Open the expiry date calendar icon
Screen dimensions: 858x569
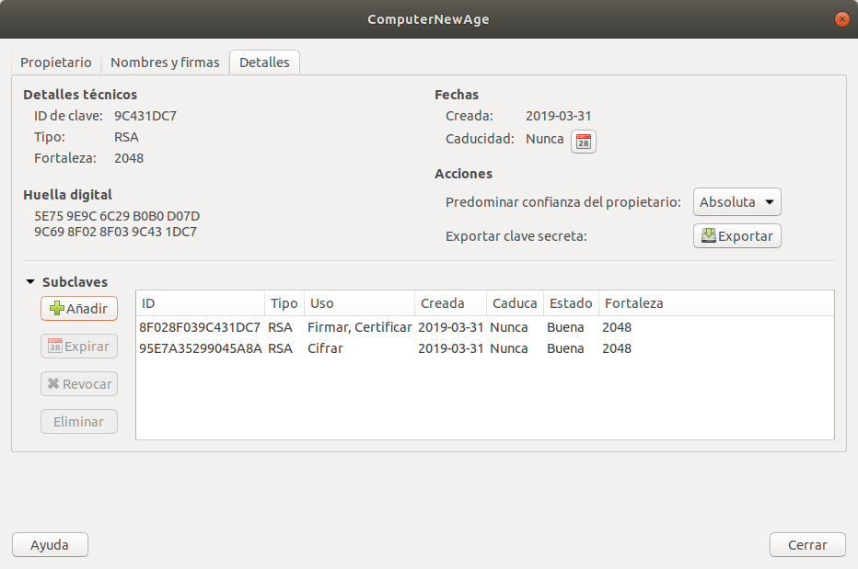pyautogui.click(x=584, y=142)
